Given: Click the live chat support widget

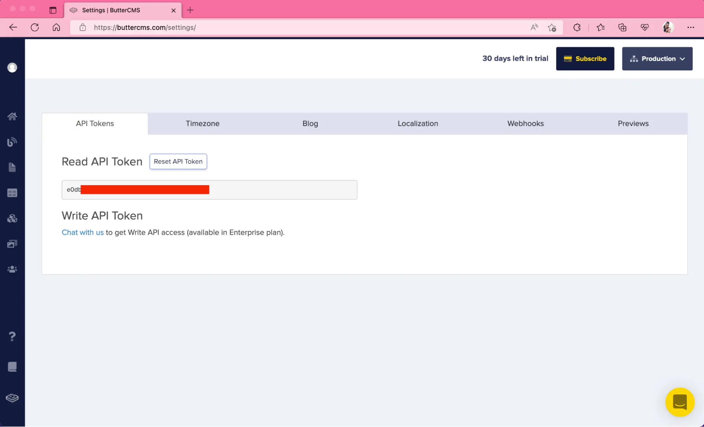Looking at the screenshot, I should pos(679,402).
